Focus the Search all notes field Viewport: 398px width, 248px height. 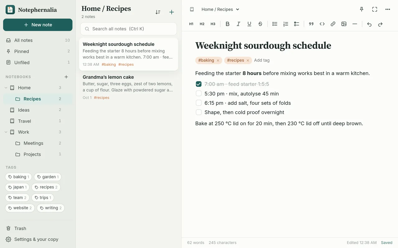pyautogui.click(x=128, y=29)
